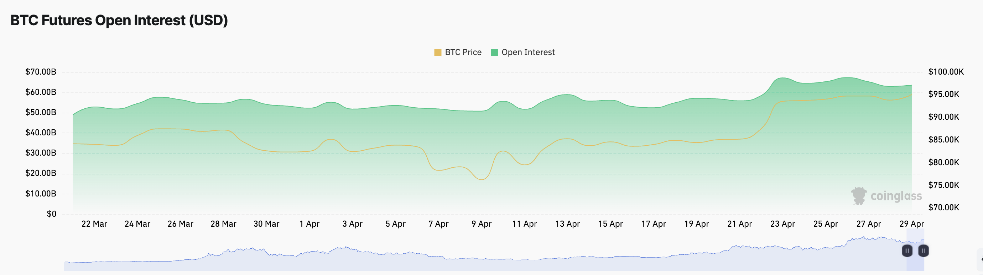Click the 29 Apr date label
The image size is (983, 275).
(911, 224)
